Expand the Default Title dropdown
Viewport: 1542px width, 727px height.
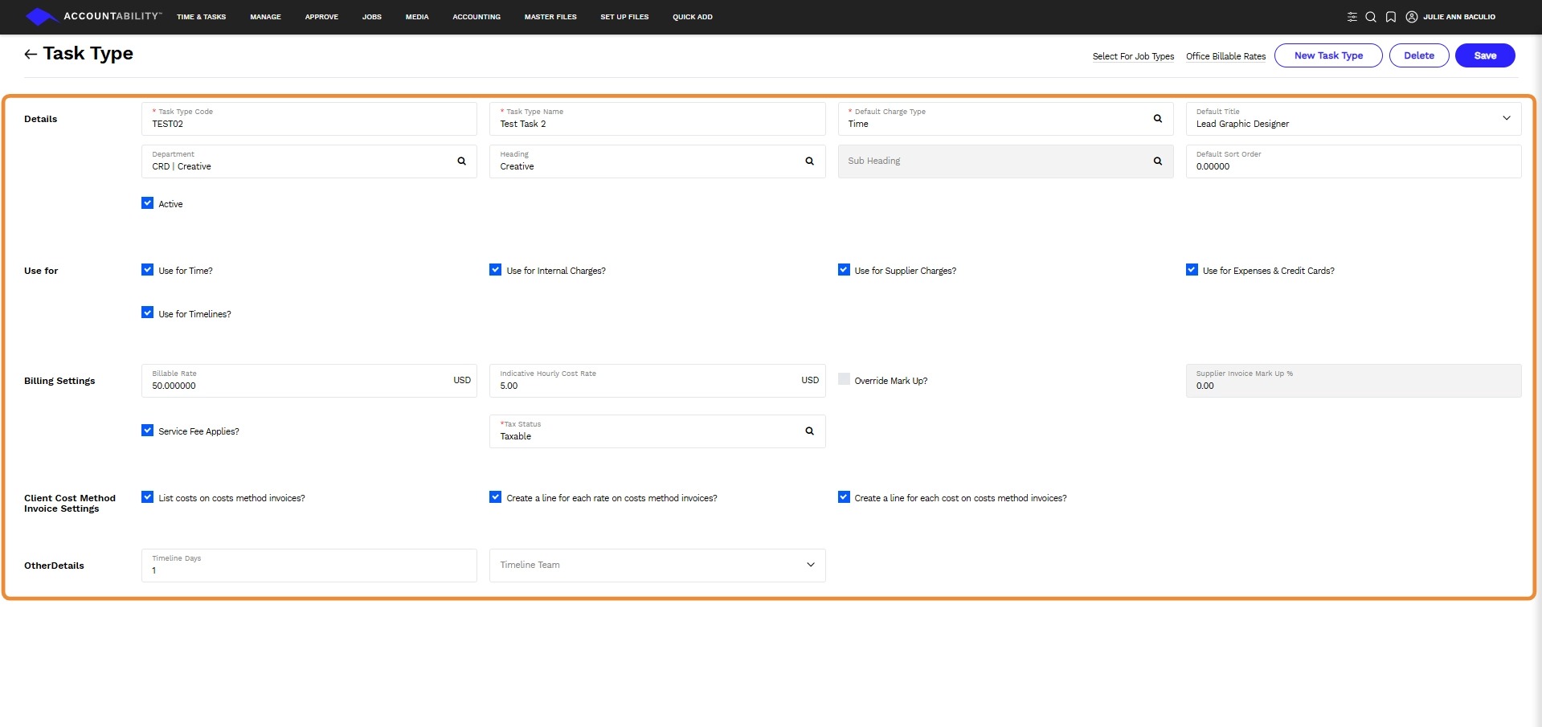point(1507,119)
